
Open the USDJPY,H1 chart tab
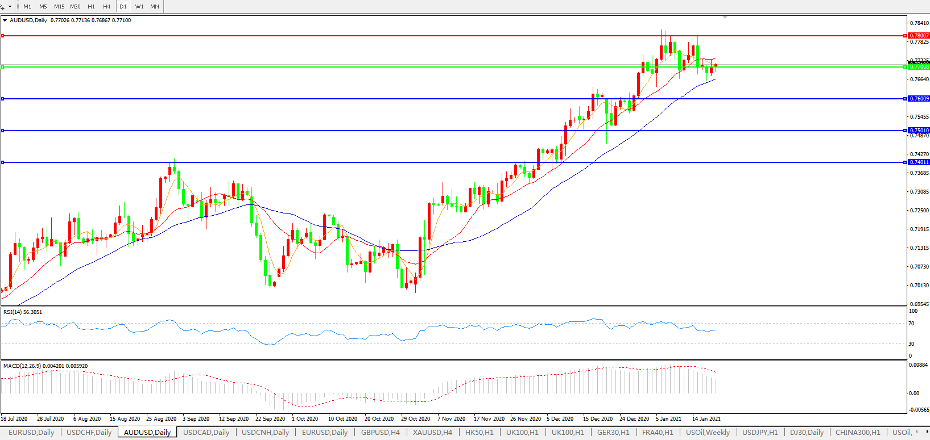click(x=760, y=433)
